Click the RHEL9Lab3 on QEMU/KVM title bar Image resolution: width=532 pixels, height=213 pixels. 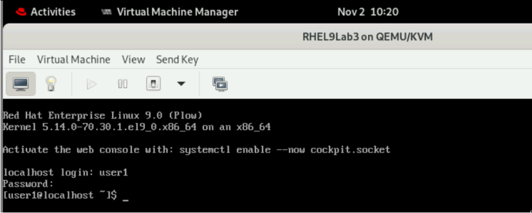pos(367,37)
